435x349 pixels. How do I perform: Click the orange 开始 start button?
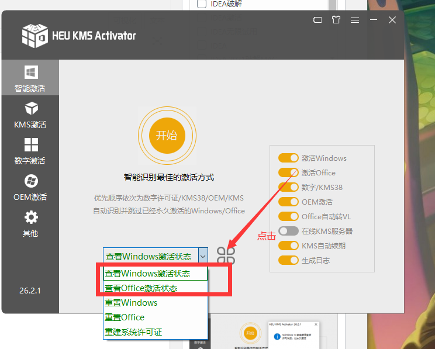tap(167, 136)
